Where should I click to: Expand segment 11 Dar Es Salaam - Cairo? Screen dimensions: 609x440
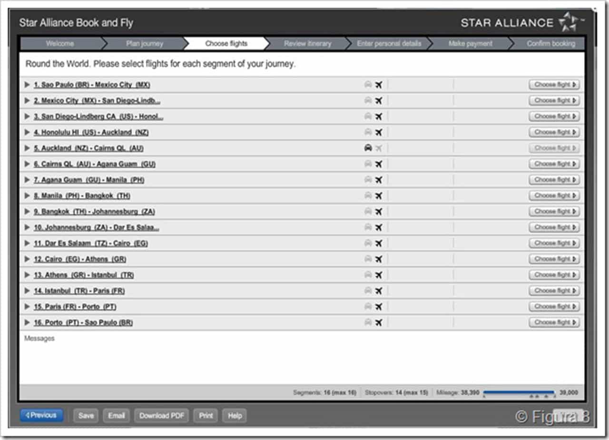[27, 243]
